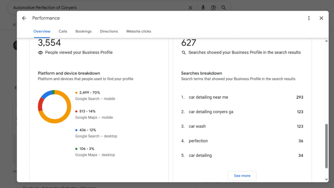Click search icon beside searches count
Image resolution: width=334 pixels, height=188 pixels.
coord(184,52)
